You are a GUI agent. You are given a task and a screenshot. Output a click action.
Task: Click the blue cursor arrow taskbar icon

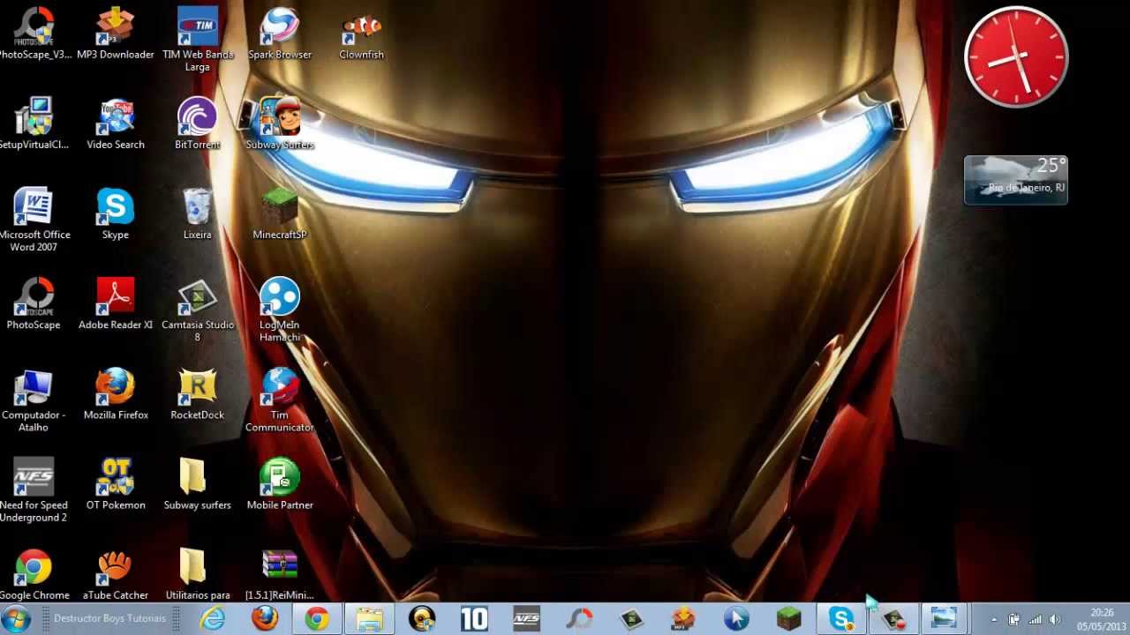coord(736,619)
